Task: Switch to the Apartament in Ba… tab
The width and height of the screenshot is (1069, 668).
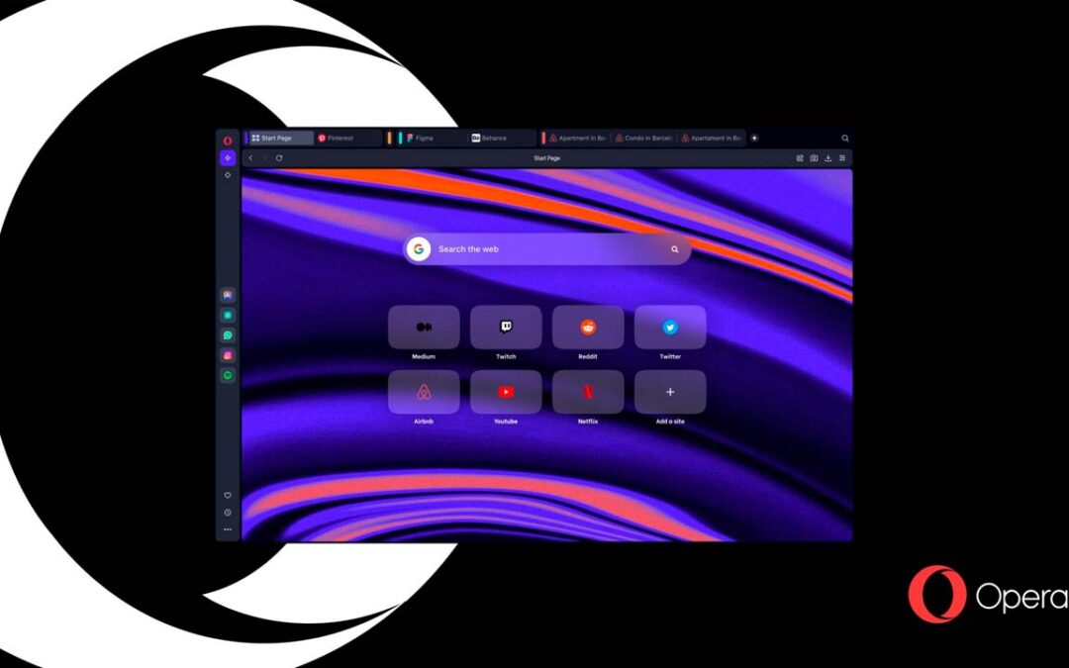Action: [x=712, y=139]
